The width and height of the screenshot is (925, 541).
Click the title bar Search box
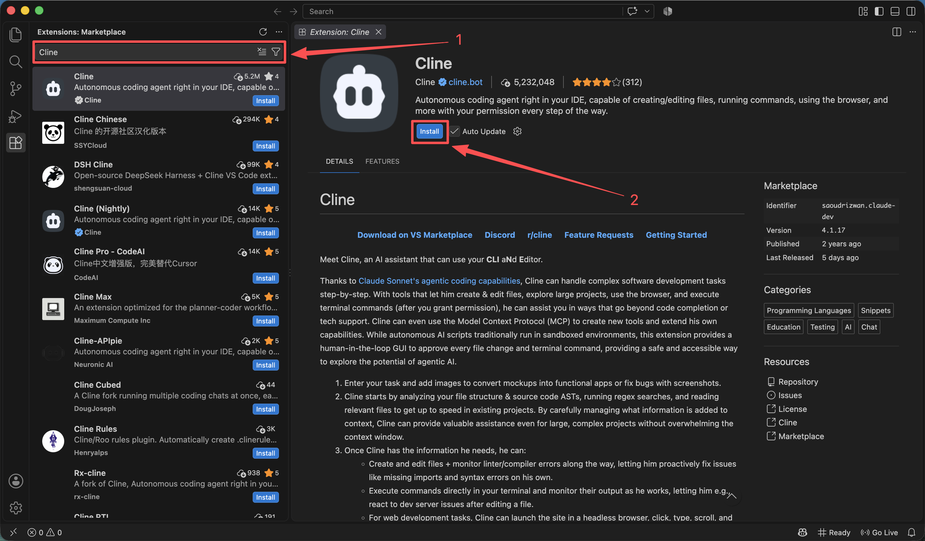(x=462, y=11)
